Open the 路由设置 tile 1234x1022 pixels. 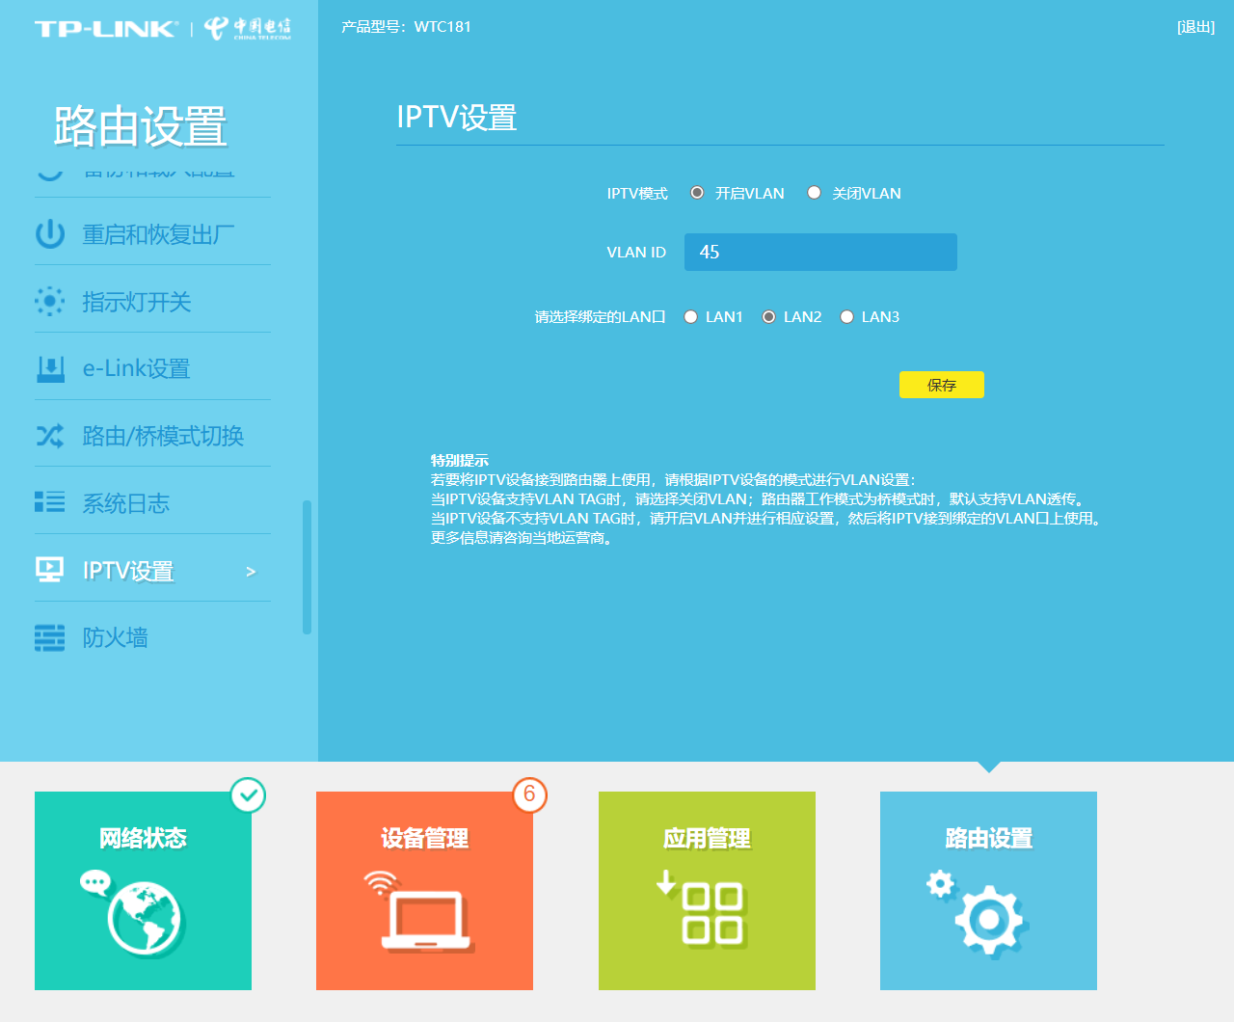988,891
